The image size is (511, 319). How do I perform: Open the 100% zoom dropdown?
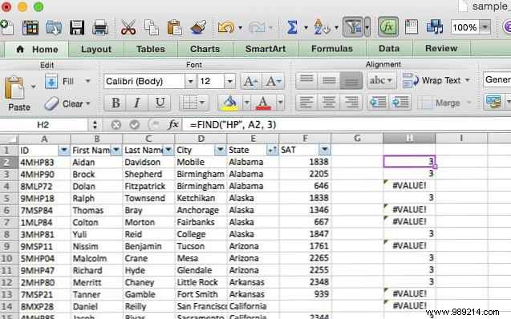485,27
